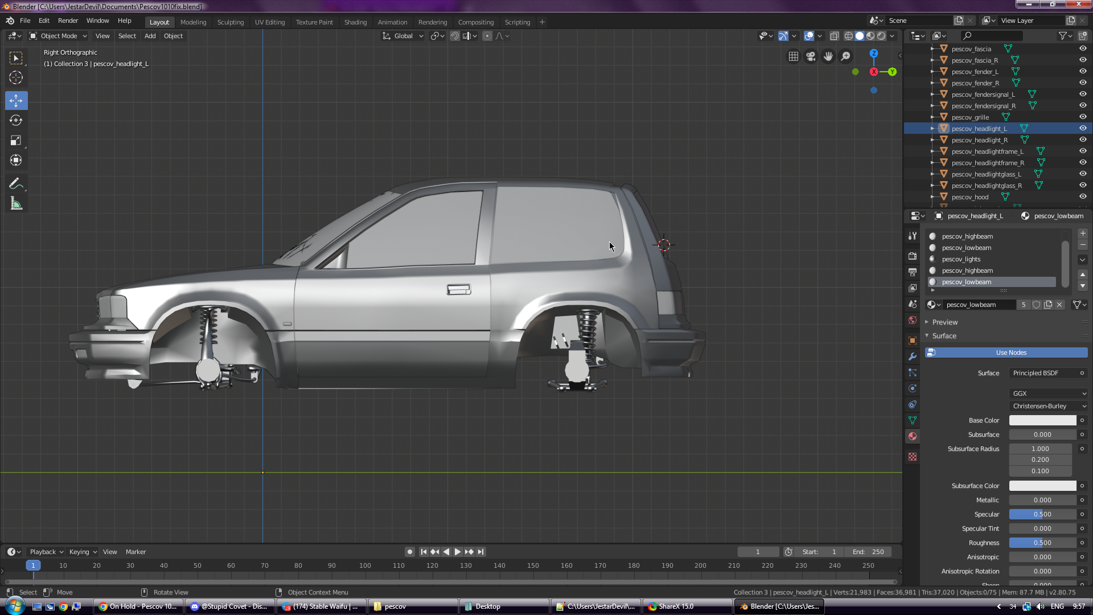
Task: Open the Modifiers wrench tab
Action: 913,356
